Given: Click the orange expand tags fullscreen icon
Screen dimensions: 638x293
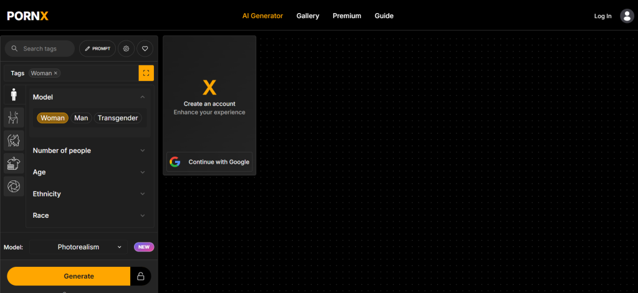Looking at the screenshot, I should coord(146,73).
